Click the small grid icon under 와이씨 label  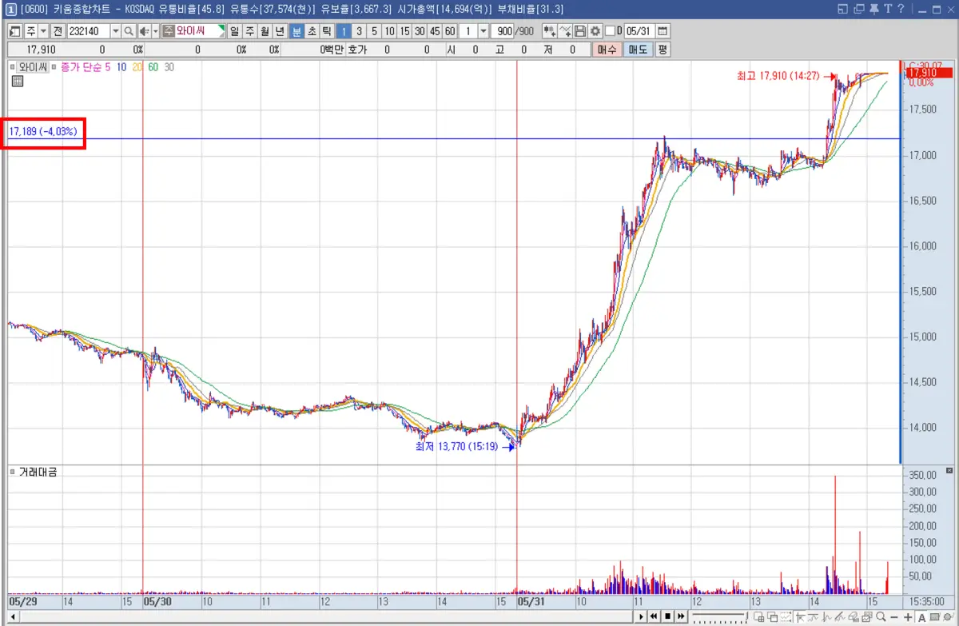pyautogui.click(x=18, y=81)
